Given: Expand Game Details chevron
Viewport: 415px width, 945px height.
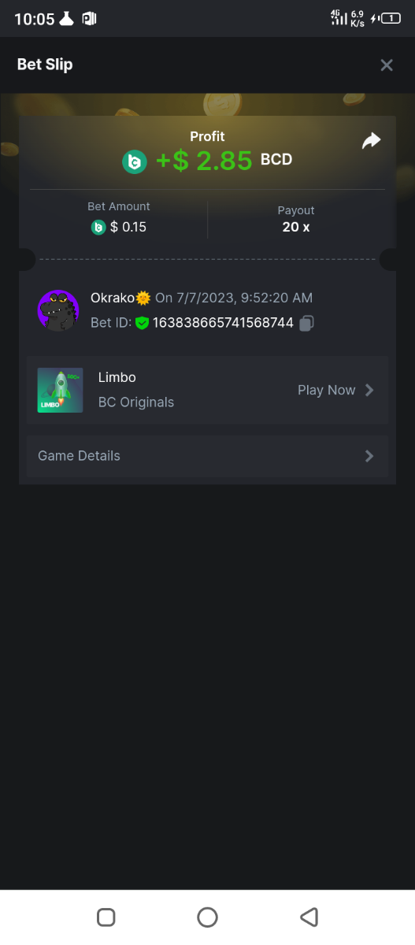Looking at the screenshot, I should [369, 456].
